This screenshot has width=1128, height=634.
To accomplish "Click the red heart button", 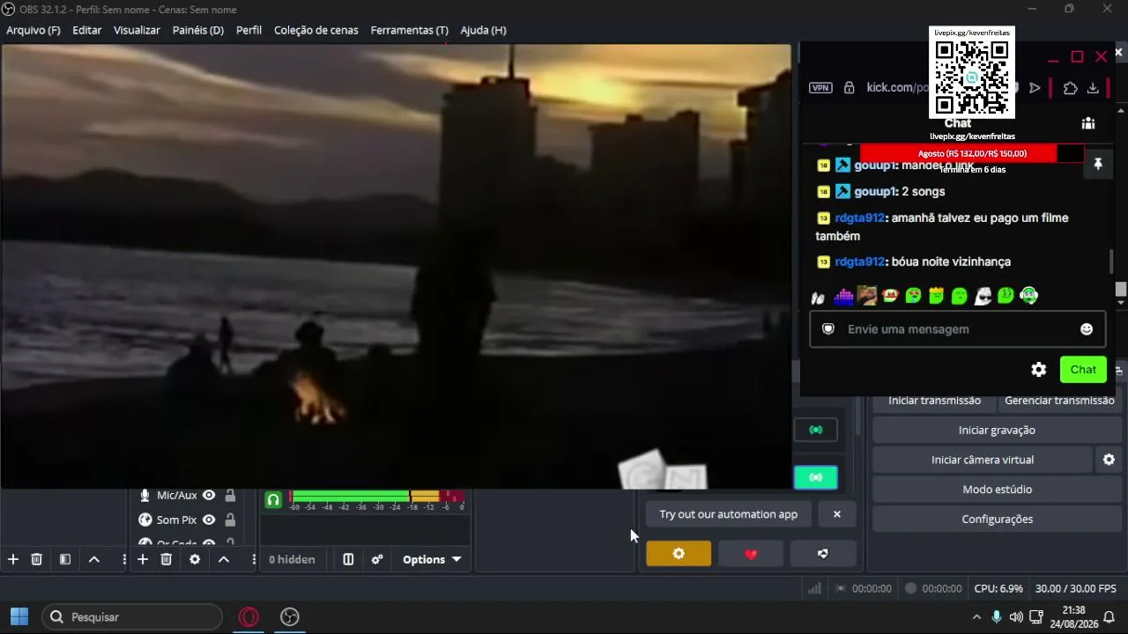I will coord(751,554).
